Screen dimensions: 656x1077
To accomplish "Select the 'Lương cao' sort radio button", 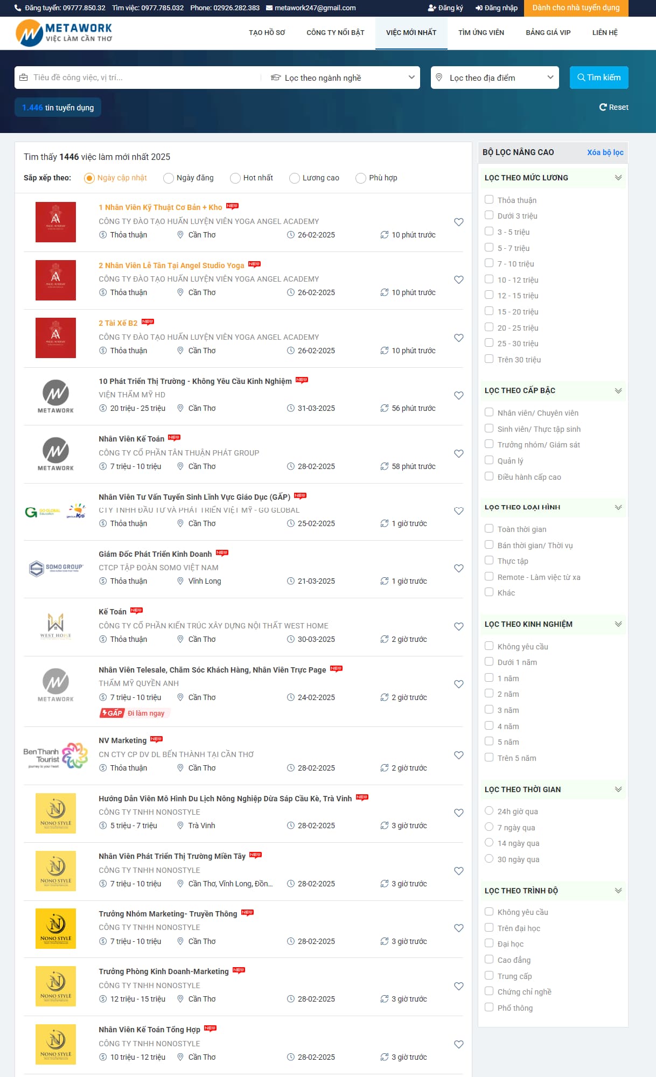I will tap(295, 178).
